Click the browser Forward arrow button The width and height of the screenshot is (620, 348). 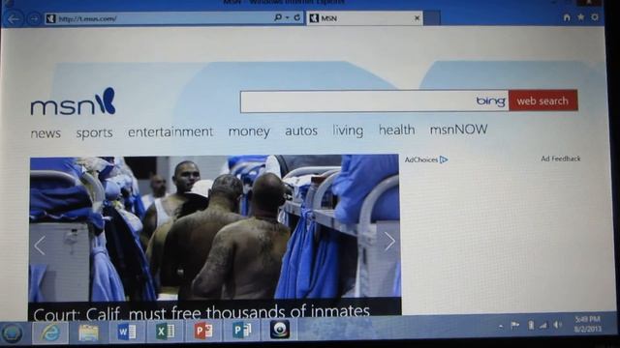35,18
